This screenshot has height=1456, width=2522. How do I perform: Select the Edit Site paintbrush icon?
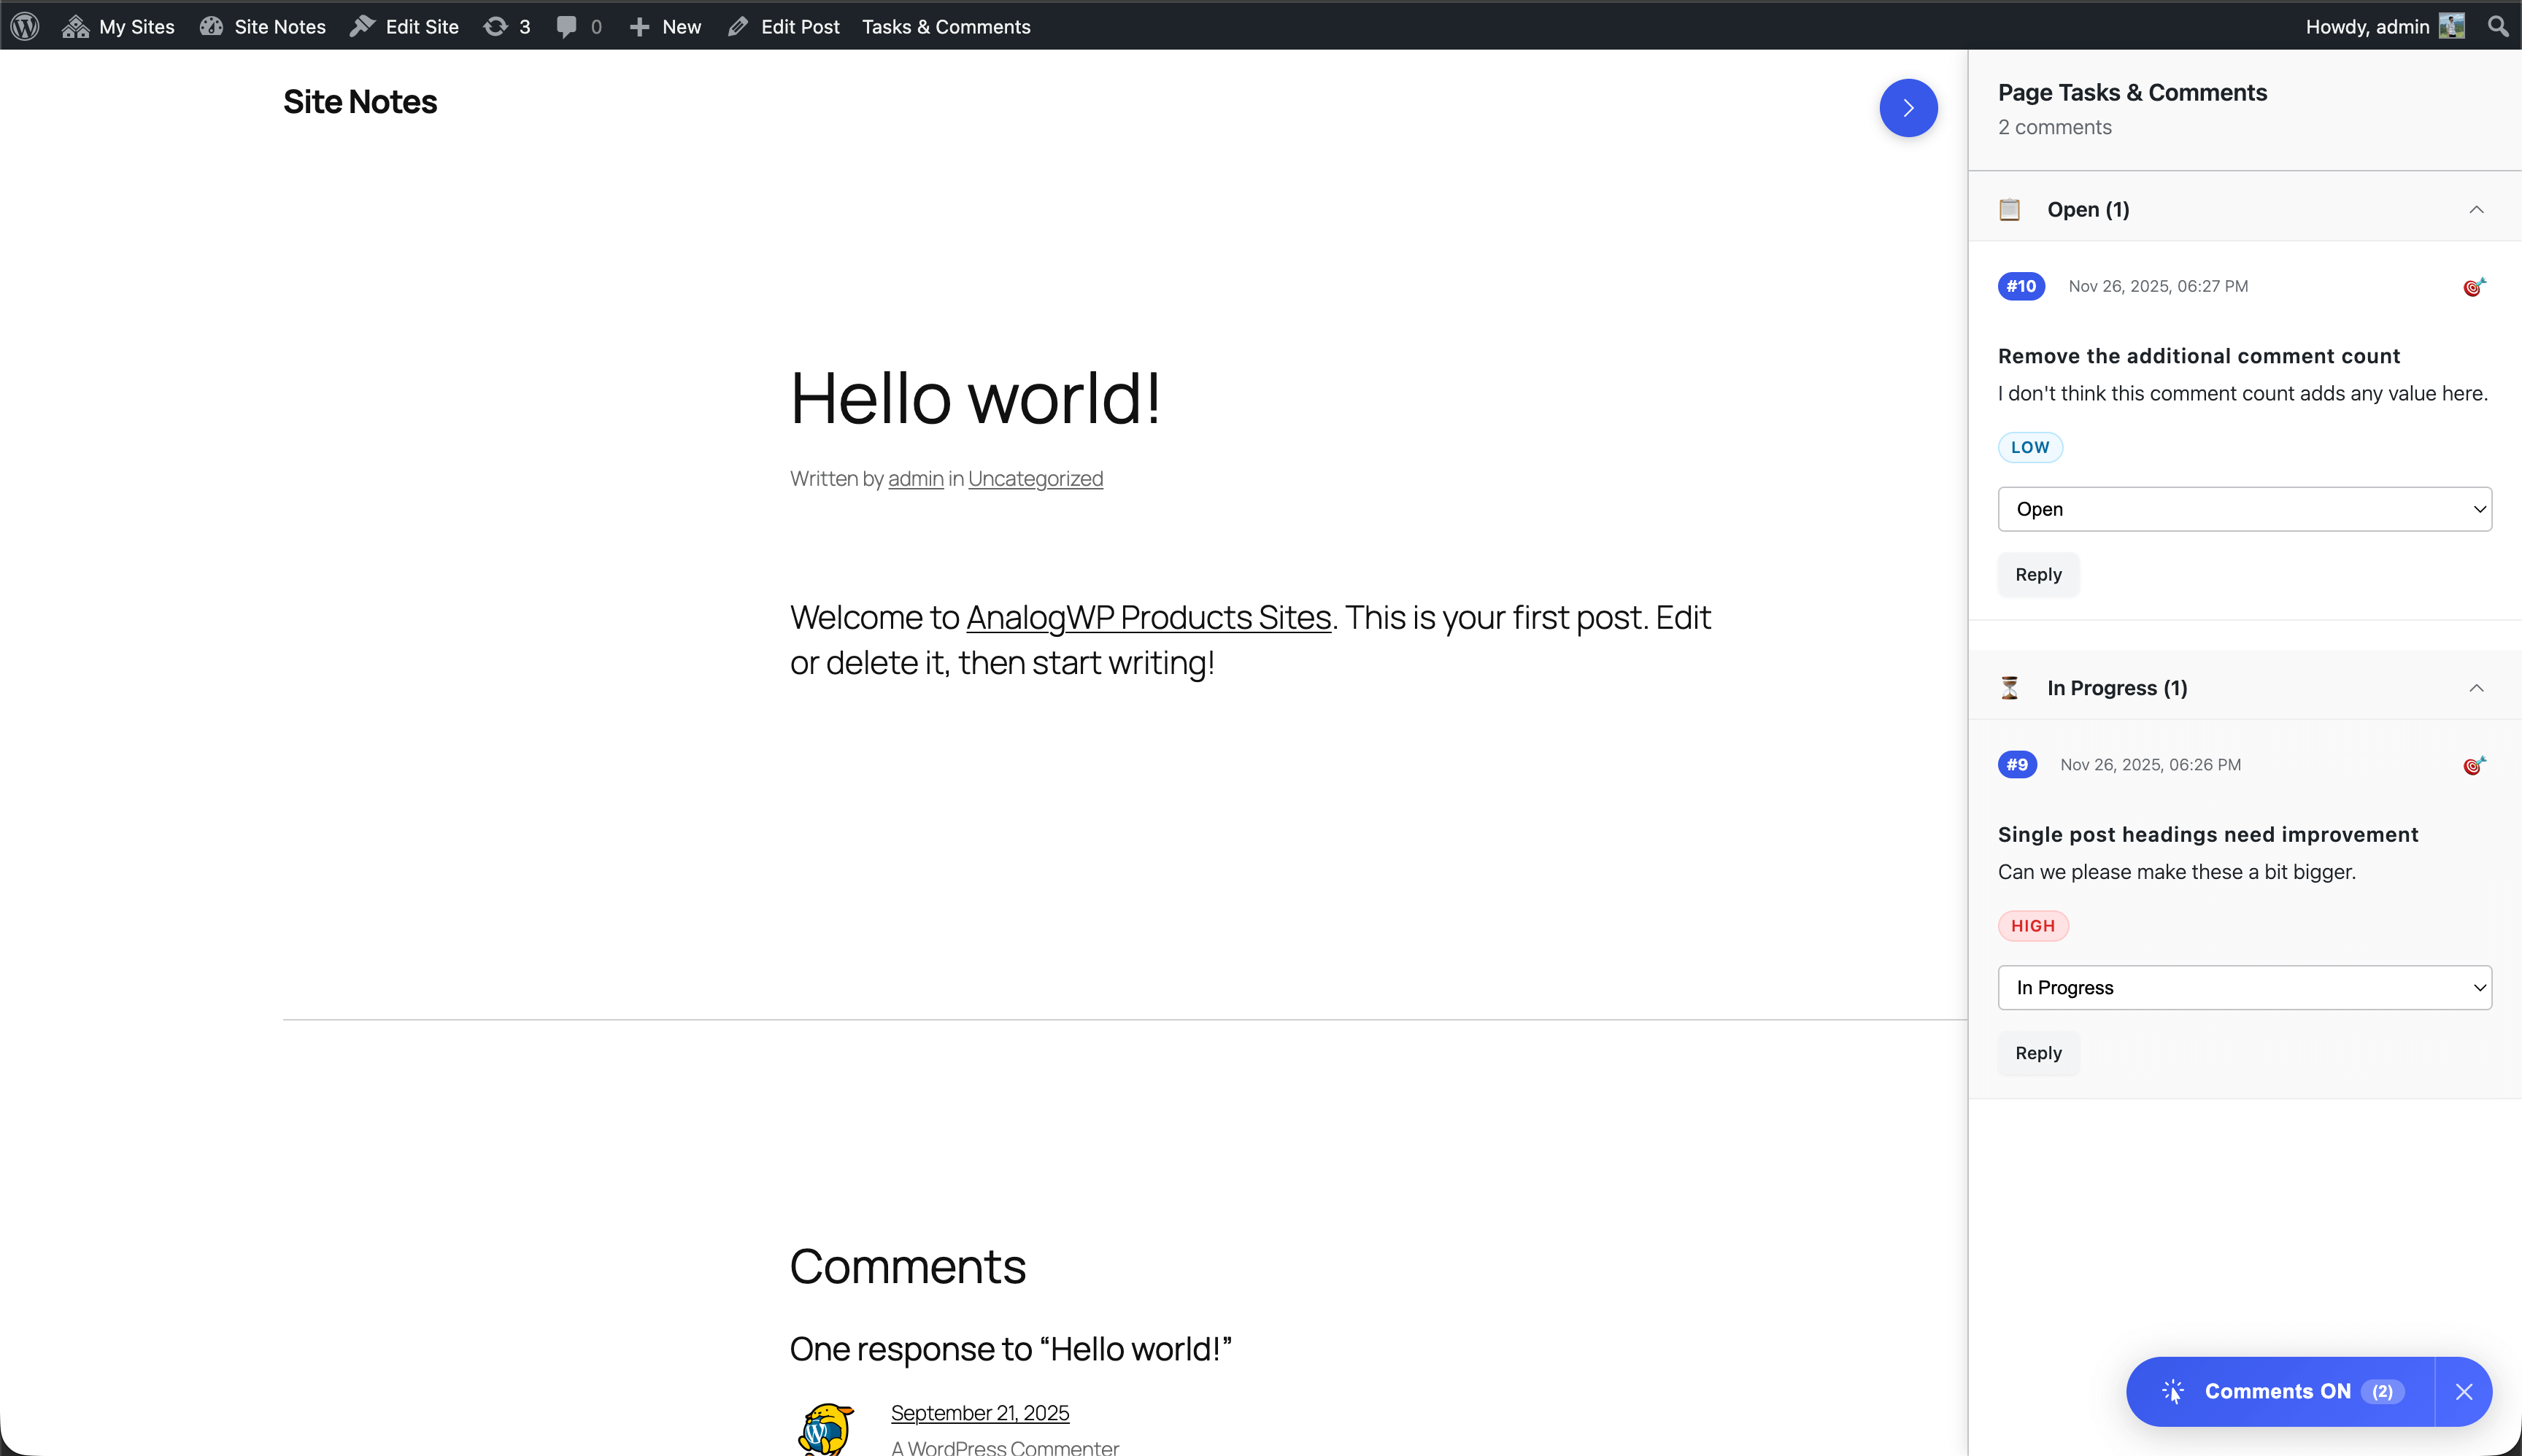(x=363, y=26)
